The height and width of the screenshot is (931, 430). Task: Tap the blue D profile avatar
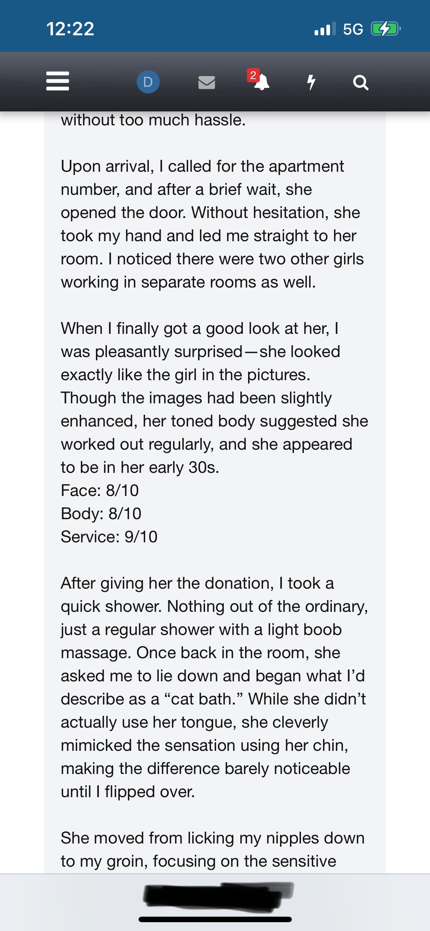click(148, 82)
